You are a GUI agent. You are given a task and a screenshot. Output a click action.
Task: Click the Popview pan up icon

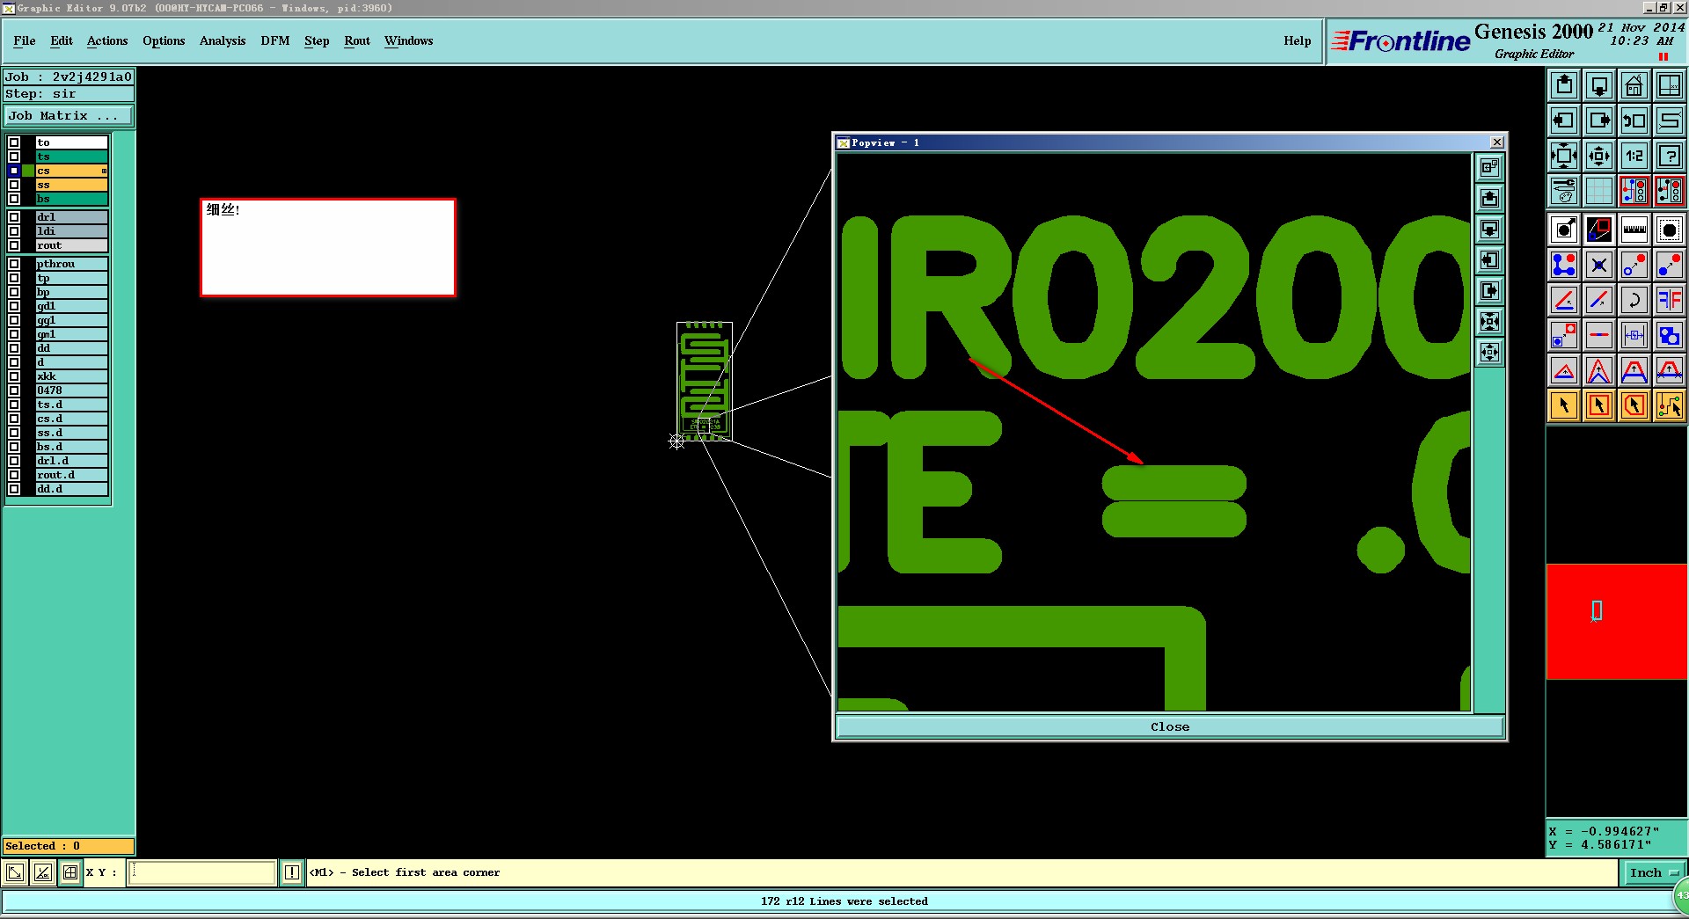point(1489,198)
